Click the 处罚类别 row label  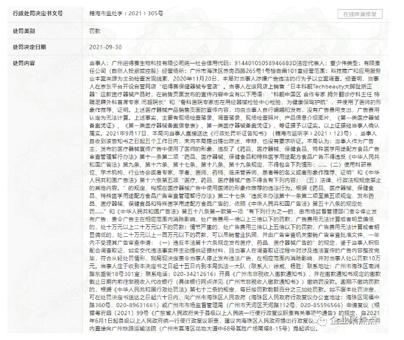pyautogui.click(x=24, y=31)
